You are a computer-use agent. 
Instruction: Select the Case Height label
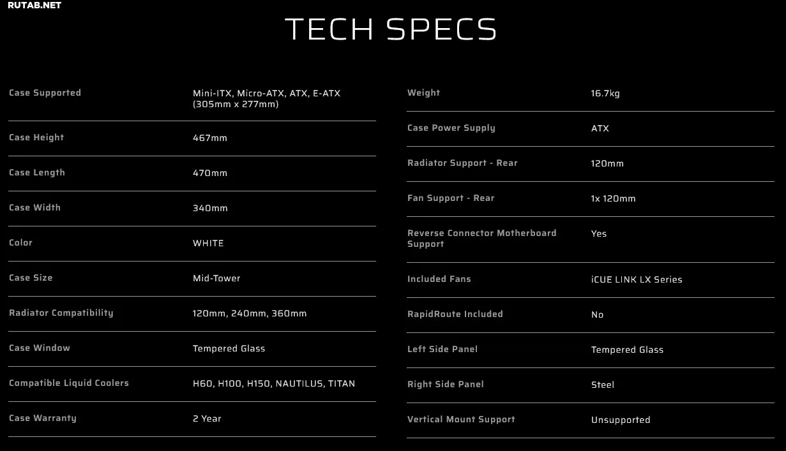(x=36, y=138)
